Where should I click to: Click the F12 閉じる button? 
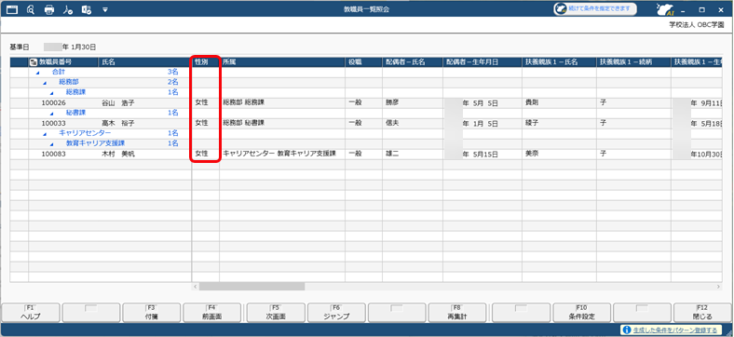pos(702,312)
